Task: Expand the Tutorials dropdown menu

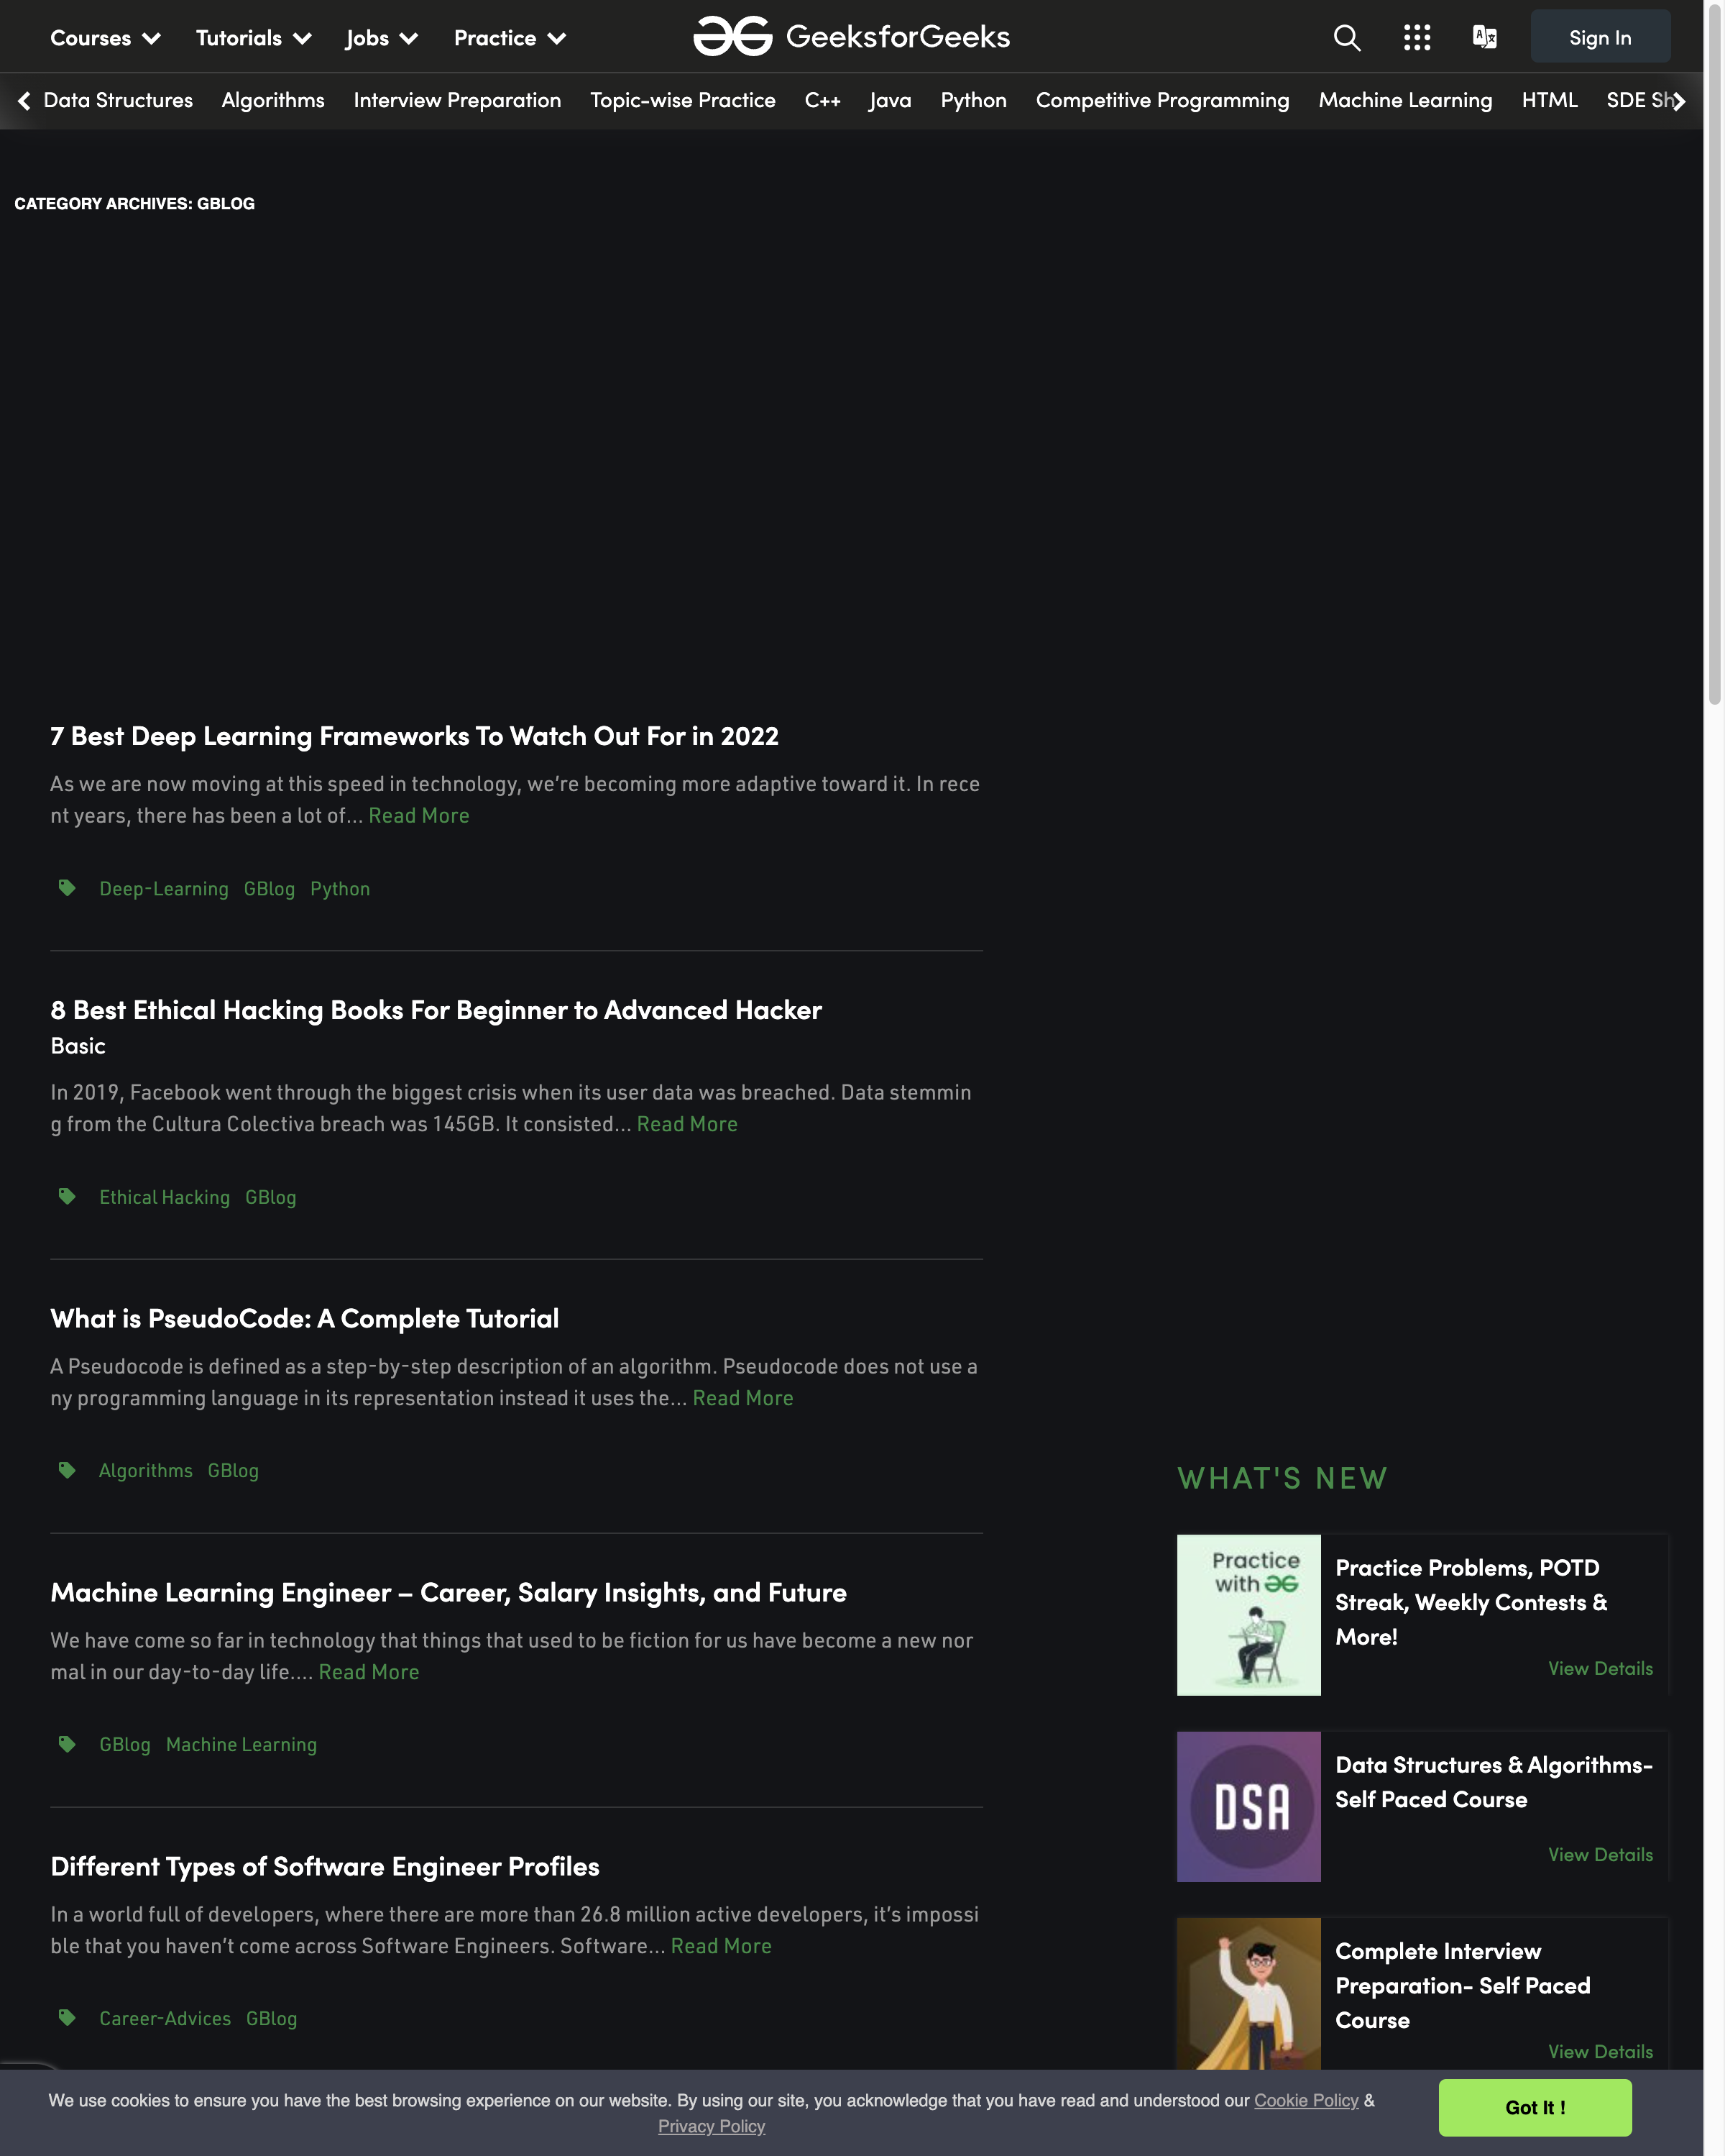Action: click(254, 35)
